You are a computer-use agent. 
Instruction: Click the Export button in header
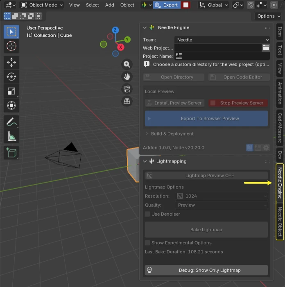[167, 5]
